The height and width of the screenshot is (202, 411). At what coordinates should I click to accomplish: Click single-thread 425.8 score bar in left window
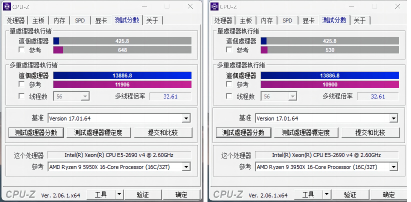(122, 41)
